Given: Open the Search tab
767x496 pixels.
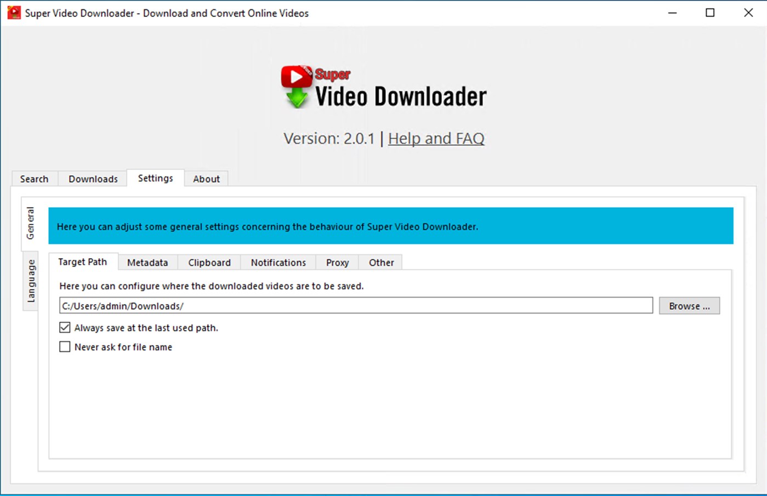Looking at the screenshot, I should (34, 179).
